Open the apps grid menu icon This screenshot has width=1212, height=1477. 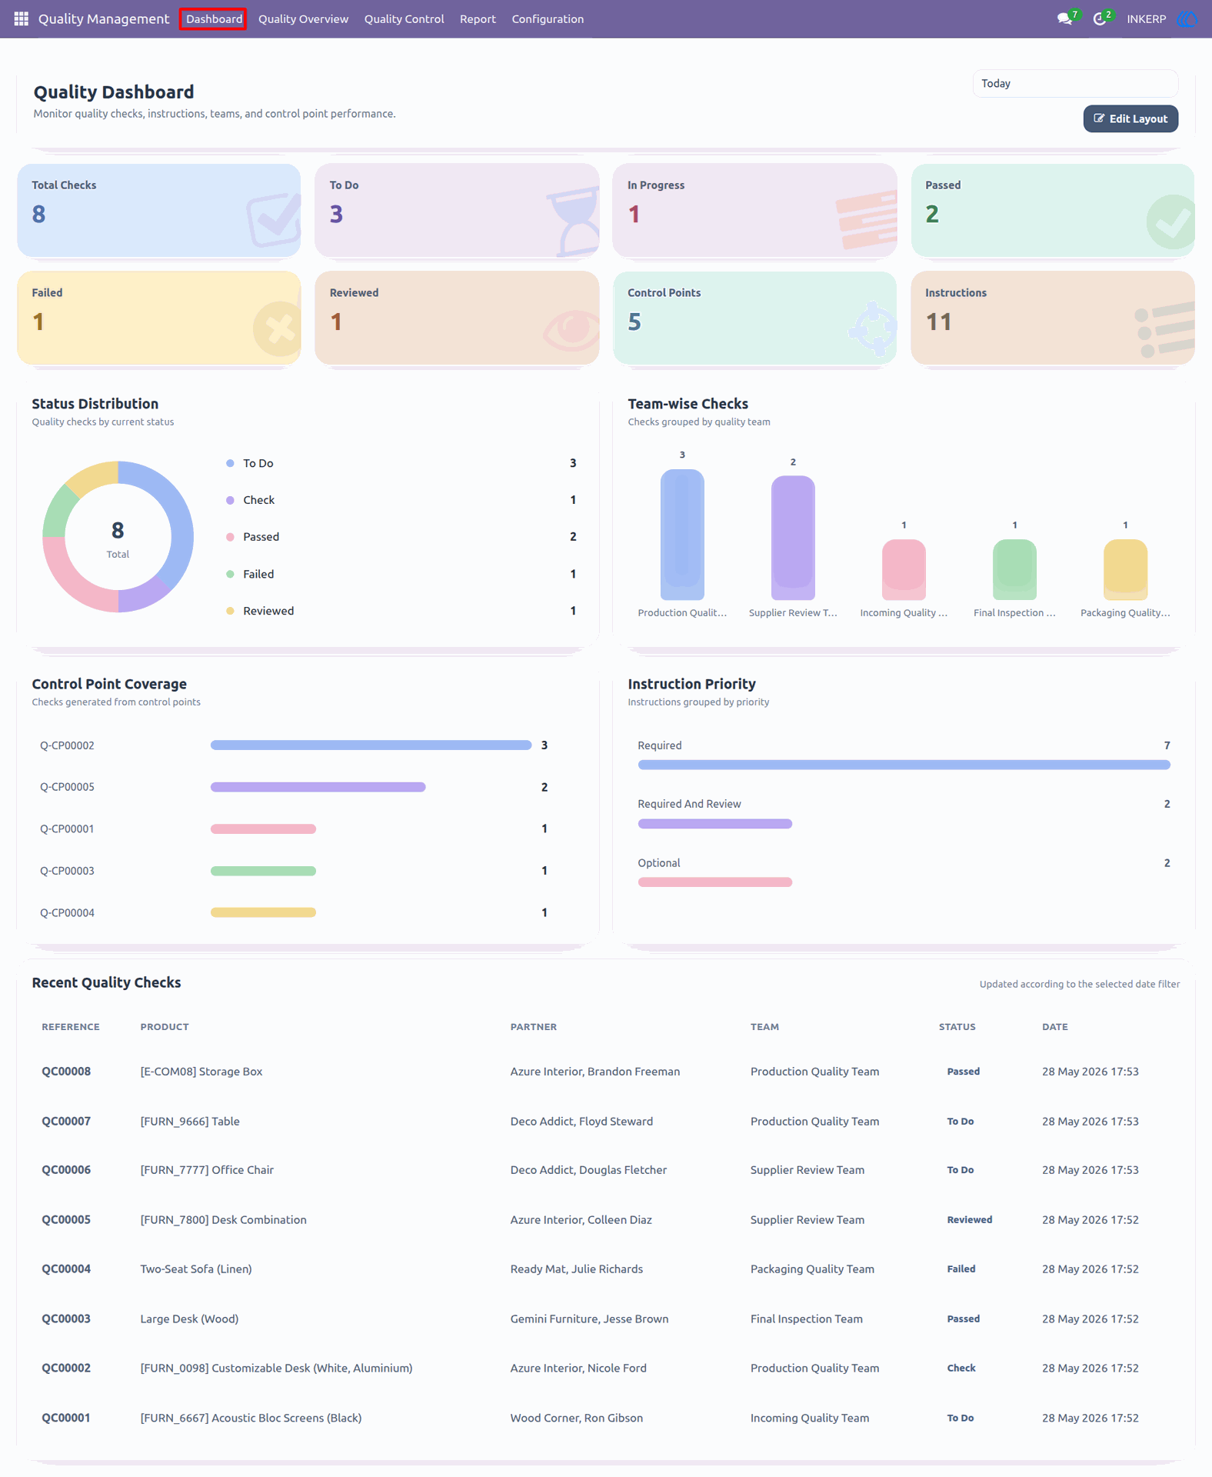21,18
